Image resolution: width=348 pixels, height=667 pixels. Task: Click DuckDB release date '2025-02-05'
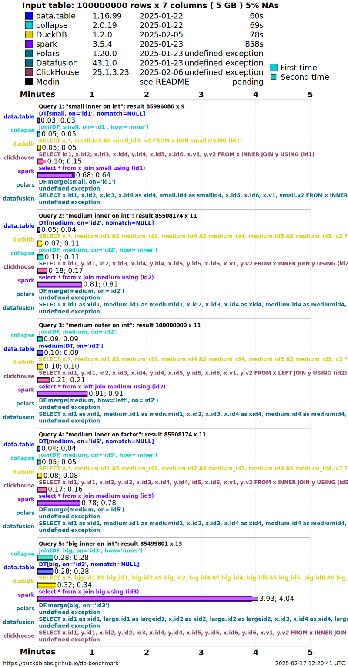click(x=161, y=35)
